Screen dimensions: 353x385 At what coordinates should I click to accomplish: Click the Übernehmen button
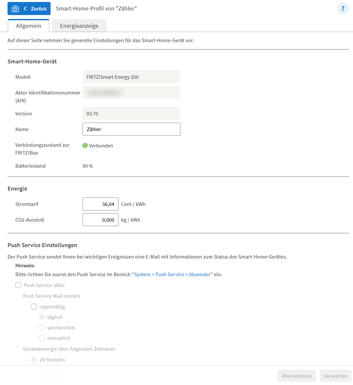click(x=296, y=376)
